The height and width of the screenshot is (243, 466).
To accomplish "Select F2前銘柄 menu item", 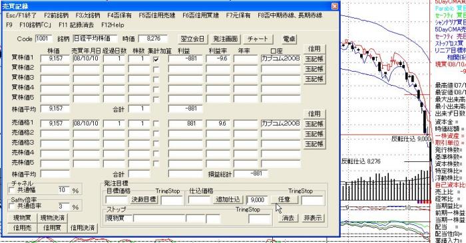I will [56, 15].
